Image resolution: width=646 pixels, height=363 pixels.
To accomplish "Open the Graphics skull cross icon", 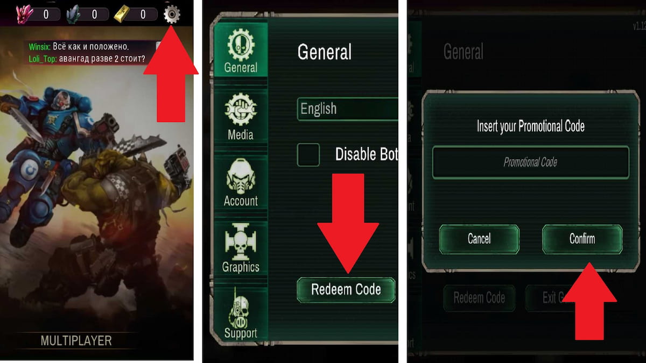I will point(241,242).
